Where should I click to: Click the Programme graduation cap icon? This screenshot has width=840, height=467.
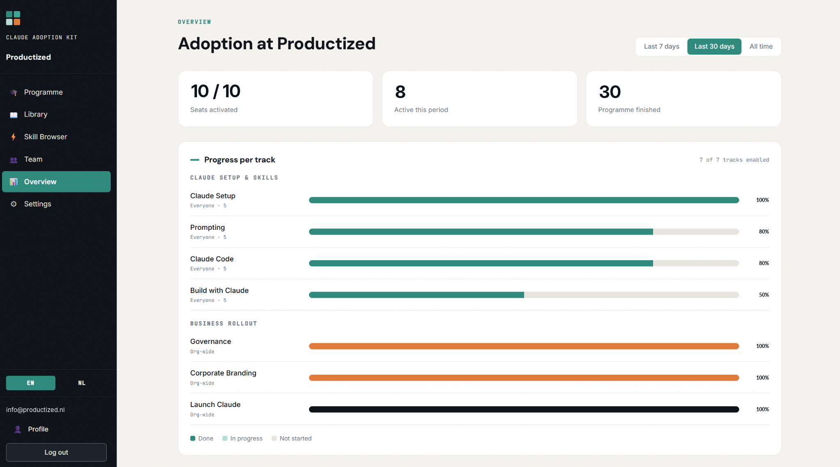(14, 92)
